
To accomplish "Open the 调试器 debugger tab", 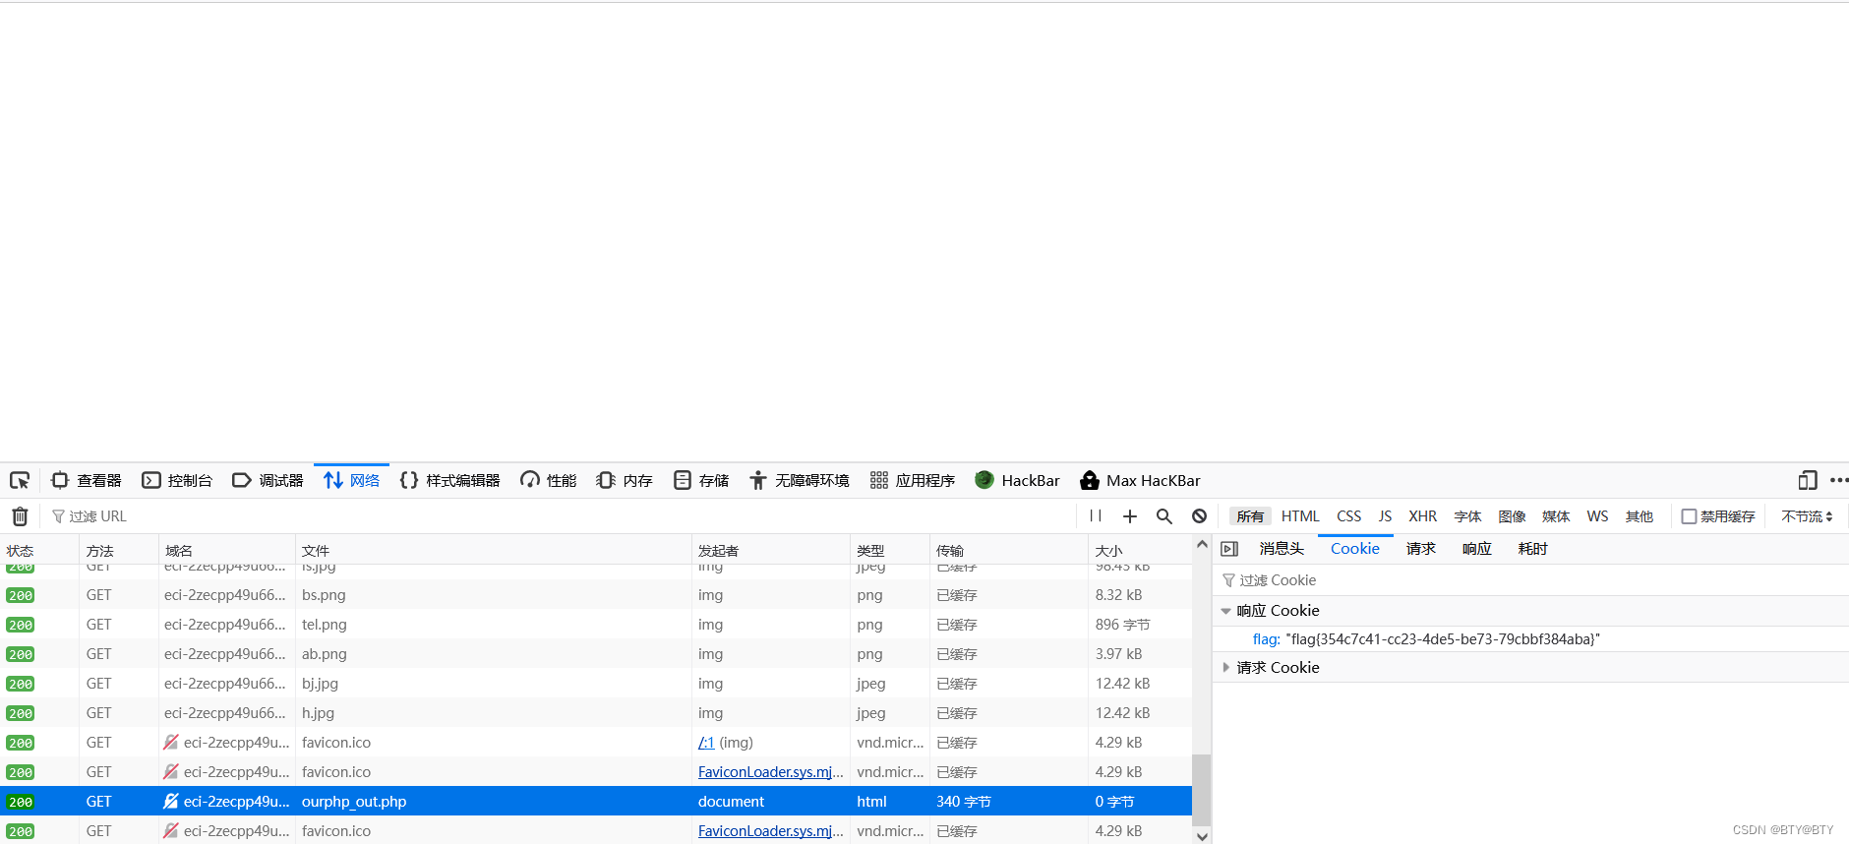I will click(268, 480).
